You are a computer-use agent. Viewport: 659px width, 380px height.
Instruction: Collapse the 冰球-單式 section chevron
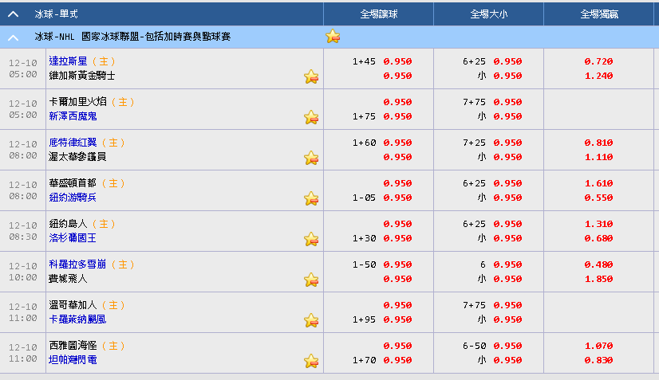pos(13,14)
